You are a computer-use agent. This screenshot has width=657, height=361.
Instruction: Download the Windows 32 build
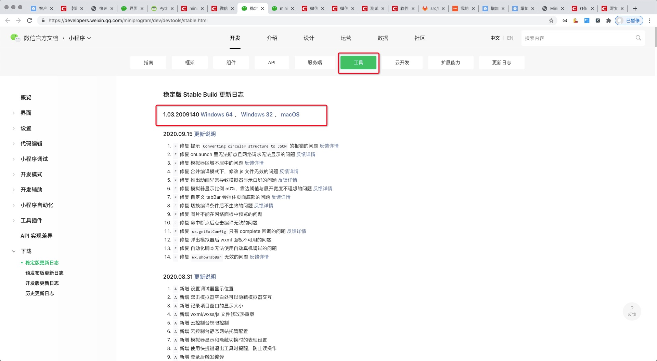point(257,114)
